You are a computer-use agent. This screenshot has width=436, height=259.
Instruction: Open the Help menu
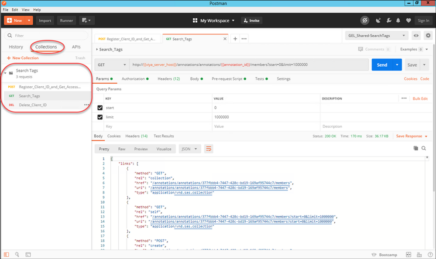37,10
